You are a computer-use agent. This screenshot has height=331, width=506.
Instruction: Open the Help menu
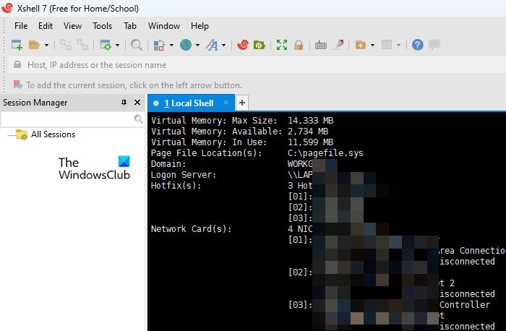pos(200,26)
